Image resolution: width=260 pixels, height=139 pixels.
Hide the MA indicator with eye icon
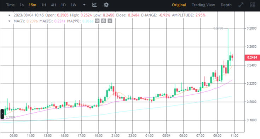click(97, 21)
